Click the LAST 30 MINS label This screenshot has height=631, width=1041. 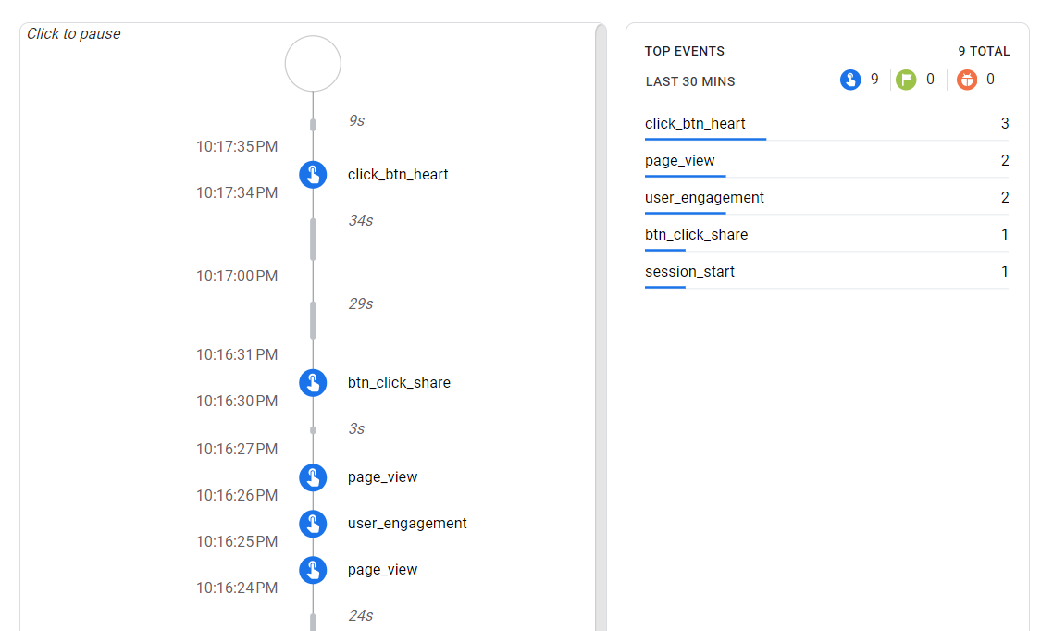[x=690, y=81]
